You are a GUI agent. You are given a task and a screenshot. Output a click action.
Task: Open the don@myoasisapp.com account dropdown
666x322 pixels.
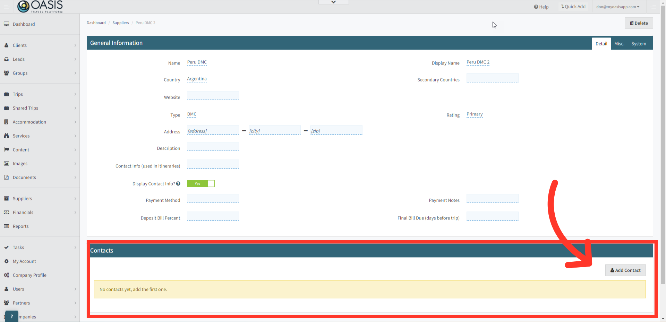(x=618, y=6)
